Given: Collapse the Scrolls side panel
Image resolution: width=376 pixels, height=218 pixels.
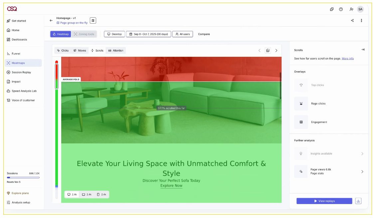Looking at the screenshot, I should point(363,50).
